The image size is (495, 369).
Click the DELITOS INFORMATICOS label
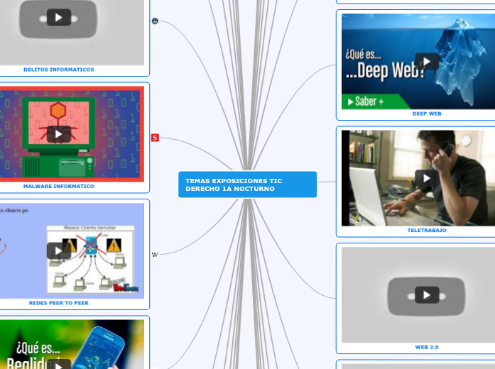coord(59,70)
